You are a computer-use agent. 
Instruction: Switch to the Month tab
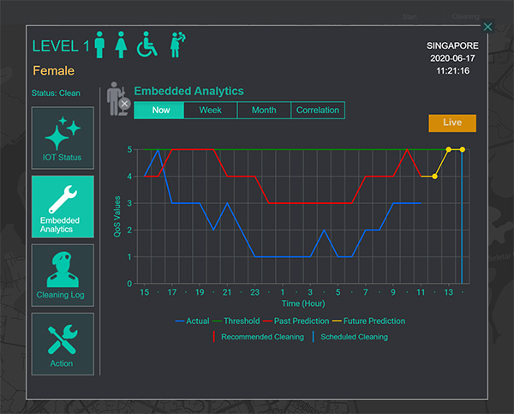click(264, 111)
